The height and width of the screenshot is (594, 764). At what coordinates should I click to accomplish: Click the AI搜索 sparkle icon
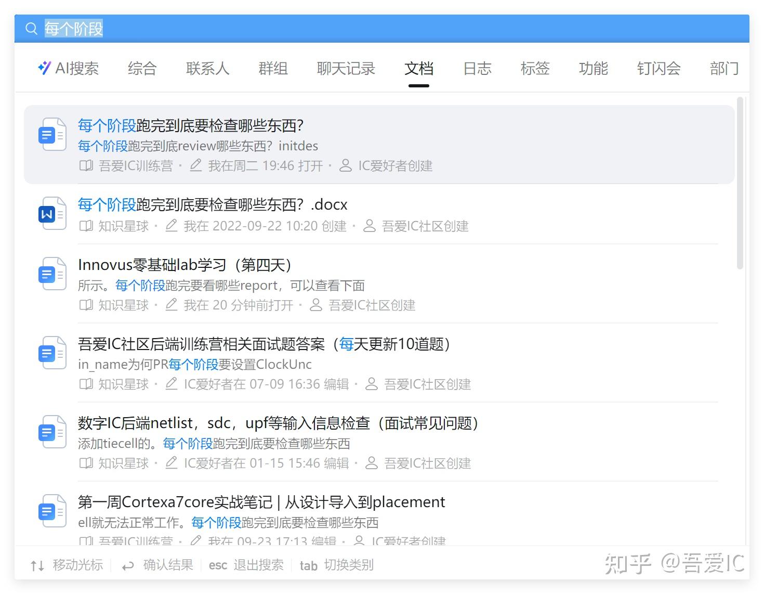pyautogui.click(x=45, y=68)
